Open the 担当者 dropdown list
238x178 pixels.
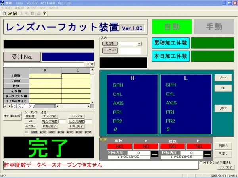(x=139, y=44)
